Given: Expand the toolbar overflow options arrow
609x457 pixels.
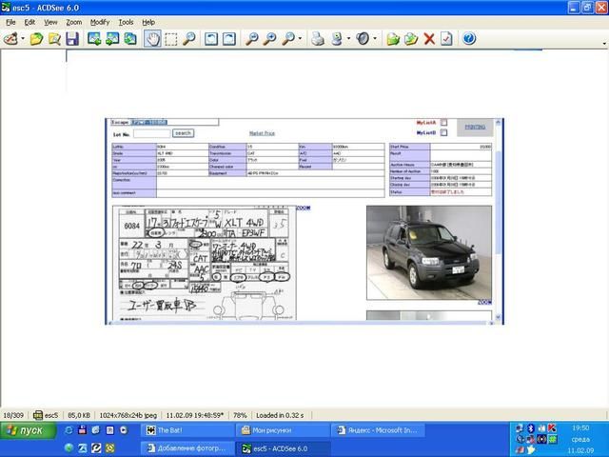Looking at the screenshot, I should tap(604, 43).
